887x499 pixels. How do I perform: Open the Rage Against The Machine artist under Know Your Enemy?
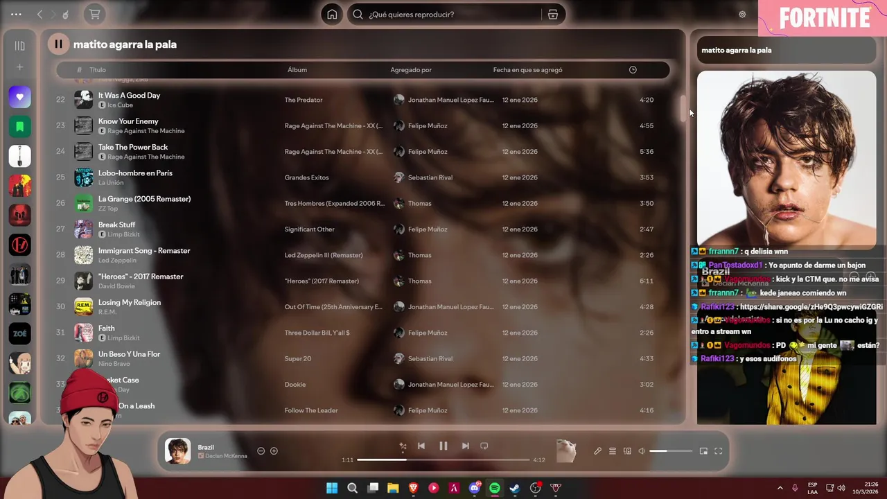coord(146,131)
